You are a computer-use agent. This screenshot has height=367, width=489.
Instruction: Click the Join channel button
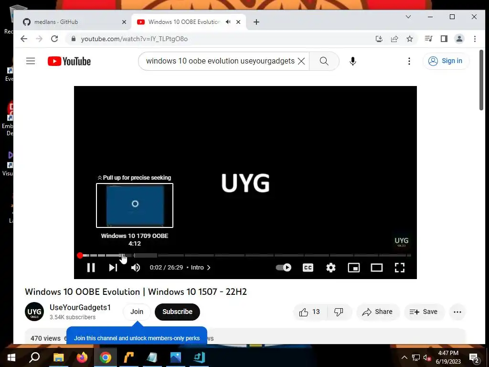(x=137, y=312)
